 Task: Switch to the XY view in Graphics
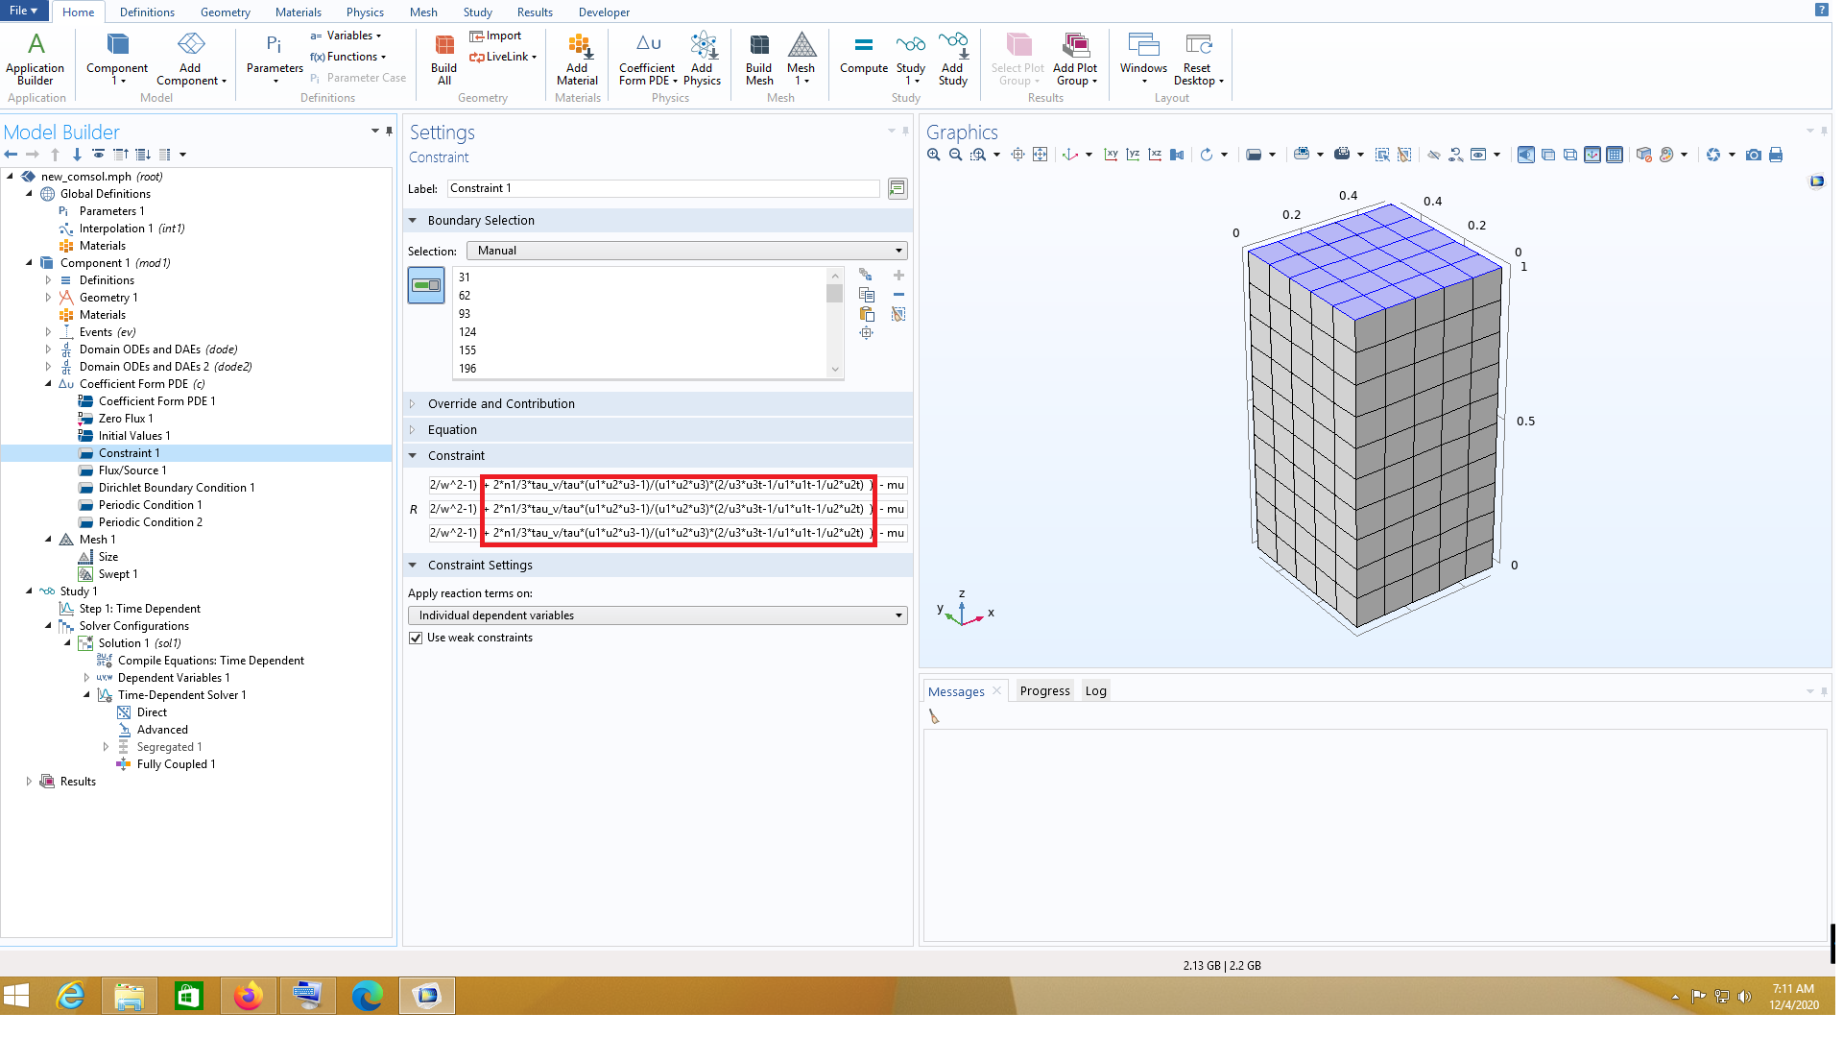(1111, 155)
